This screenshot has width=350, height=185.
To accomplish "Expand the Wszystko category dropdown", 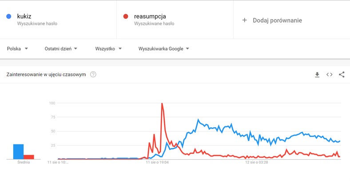I will pyautogui.click(x=108, y=48).
